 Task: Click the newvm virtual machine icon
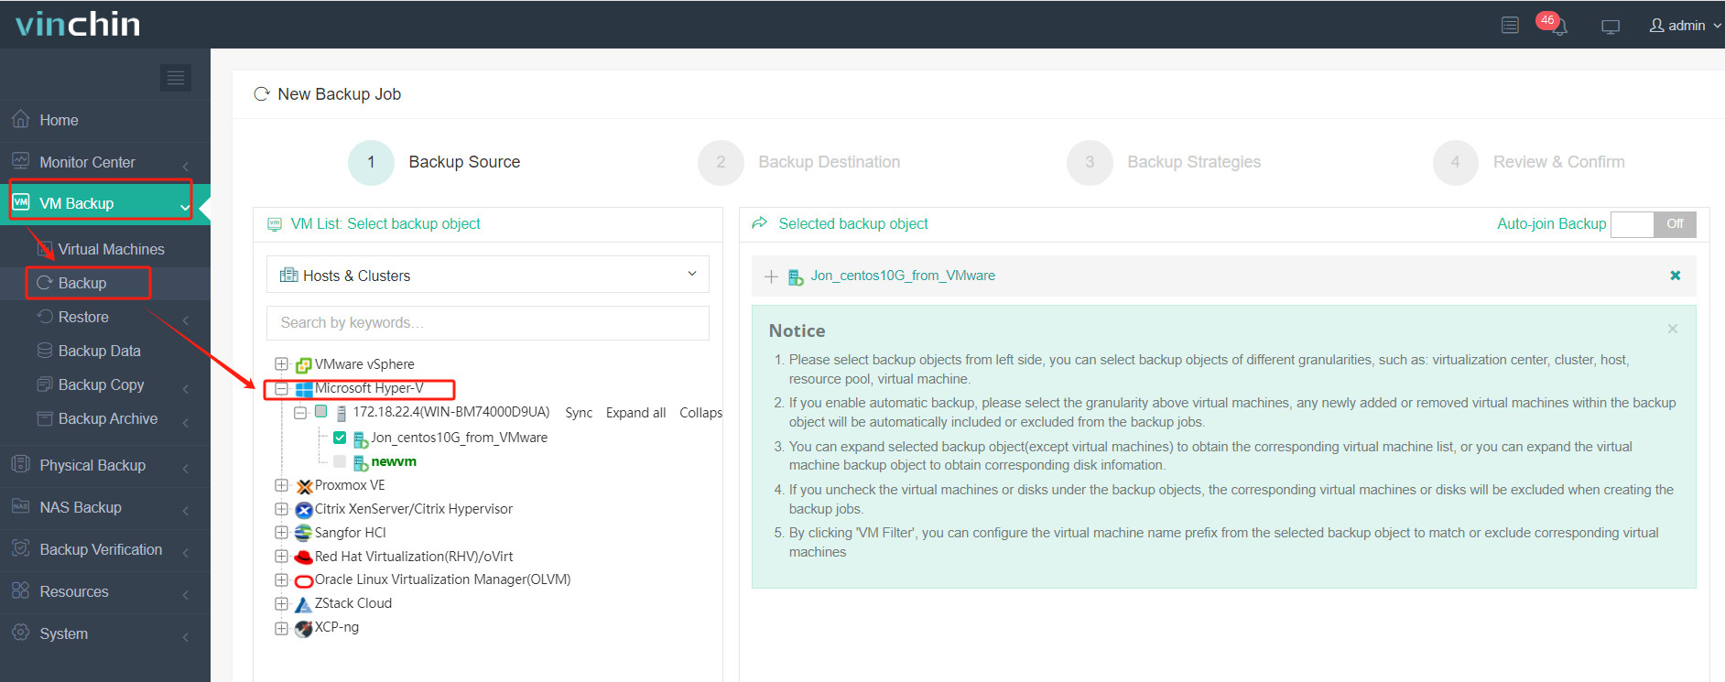coord(361,462)
